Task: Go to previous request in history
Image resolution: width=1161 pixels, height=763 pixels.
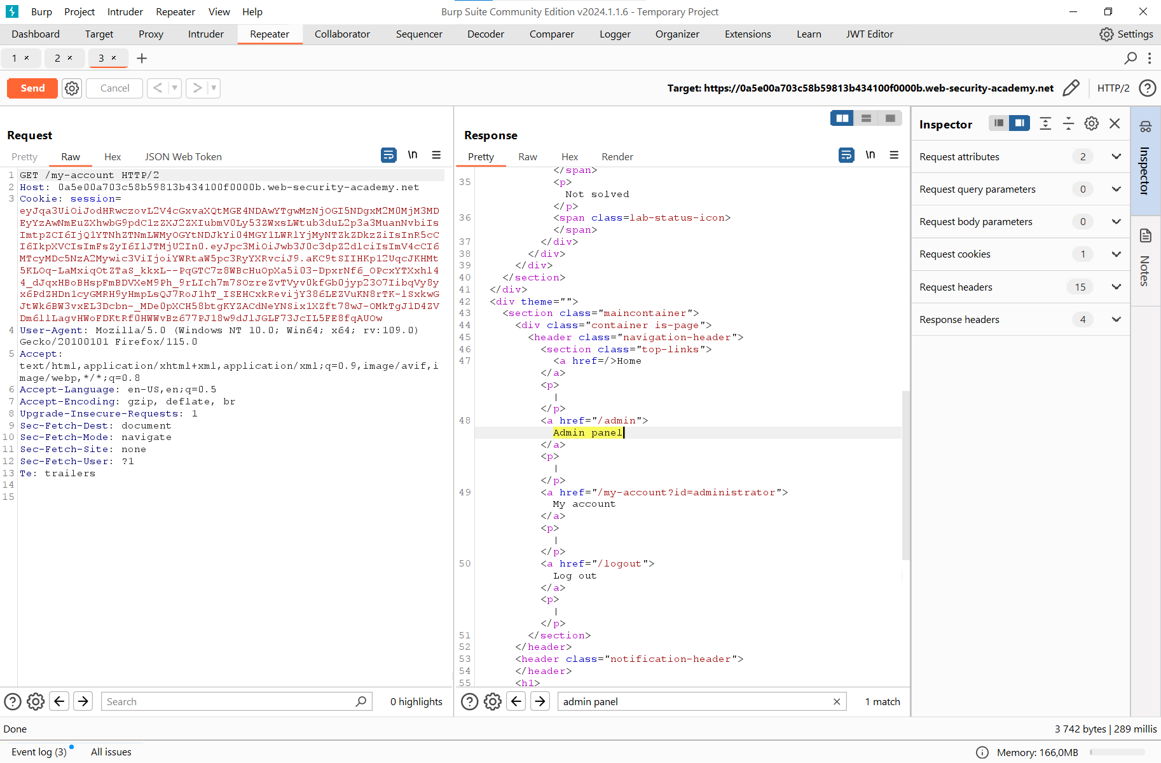Action: coord(158,88)
